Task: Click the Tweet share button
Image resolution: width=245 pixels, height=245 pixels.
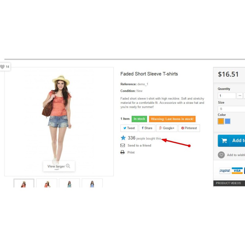Action: [x=129, y=128]
